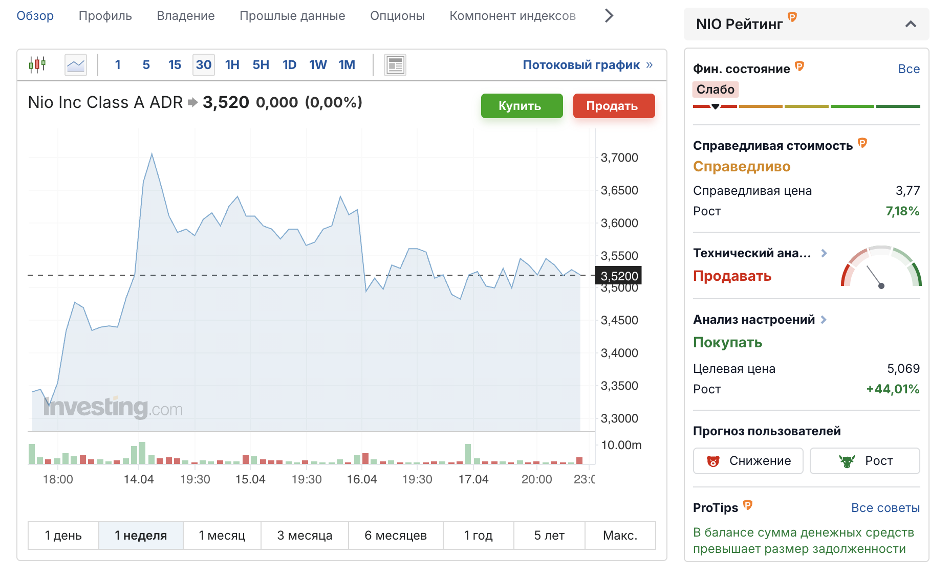Open Технический анализ via its chevron

(824, 253)
